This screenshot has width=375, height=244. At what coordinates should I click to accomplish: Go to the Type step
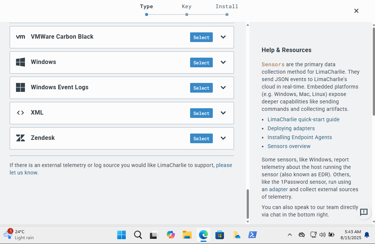(147, 6)
